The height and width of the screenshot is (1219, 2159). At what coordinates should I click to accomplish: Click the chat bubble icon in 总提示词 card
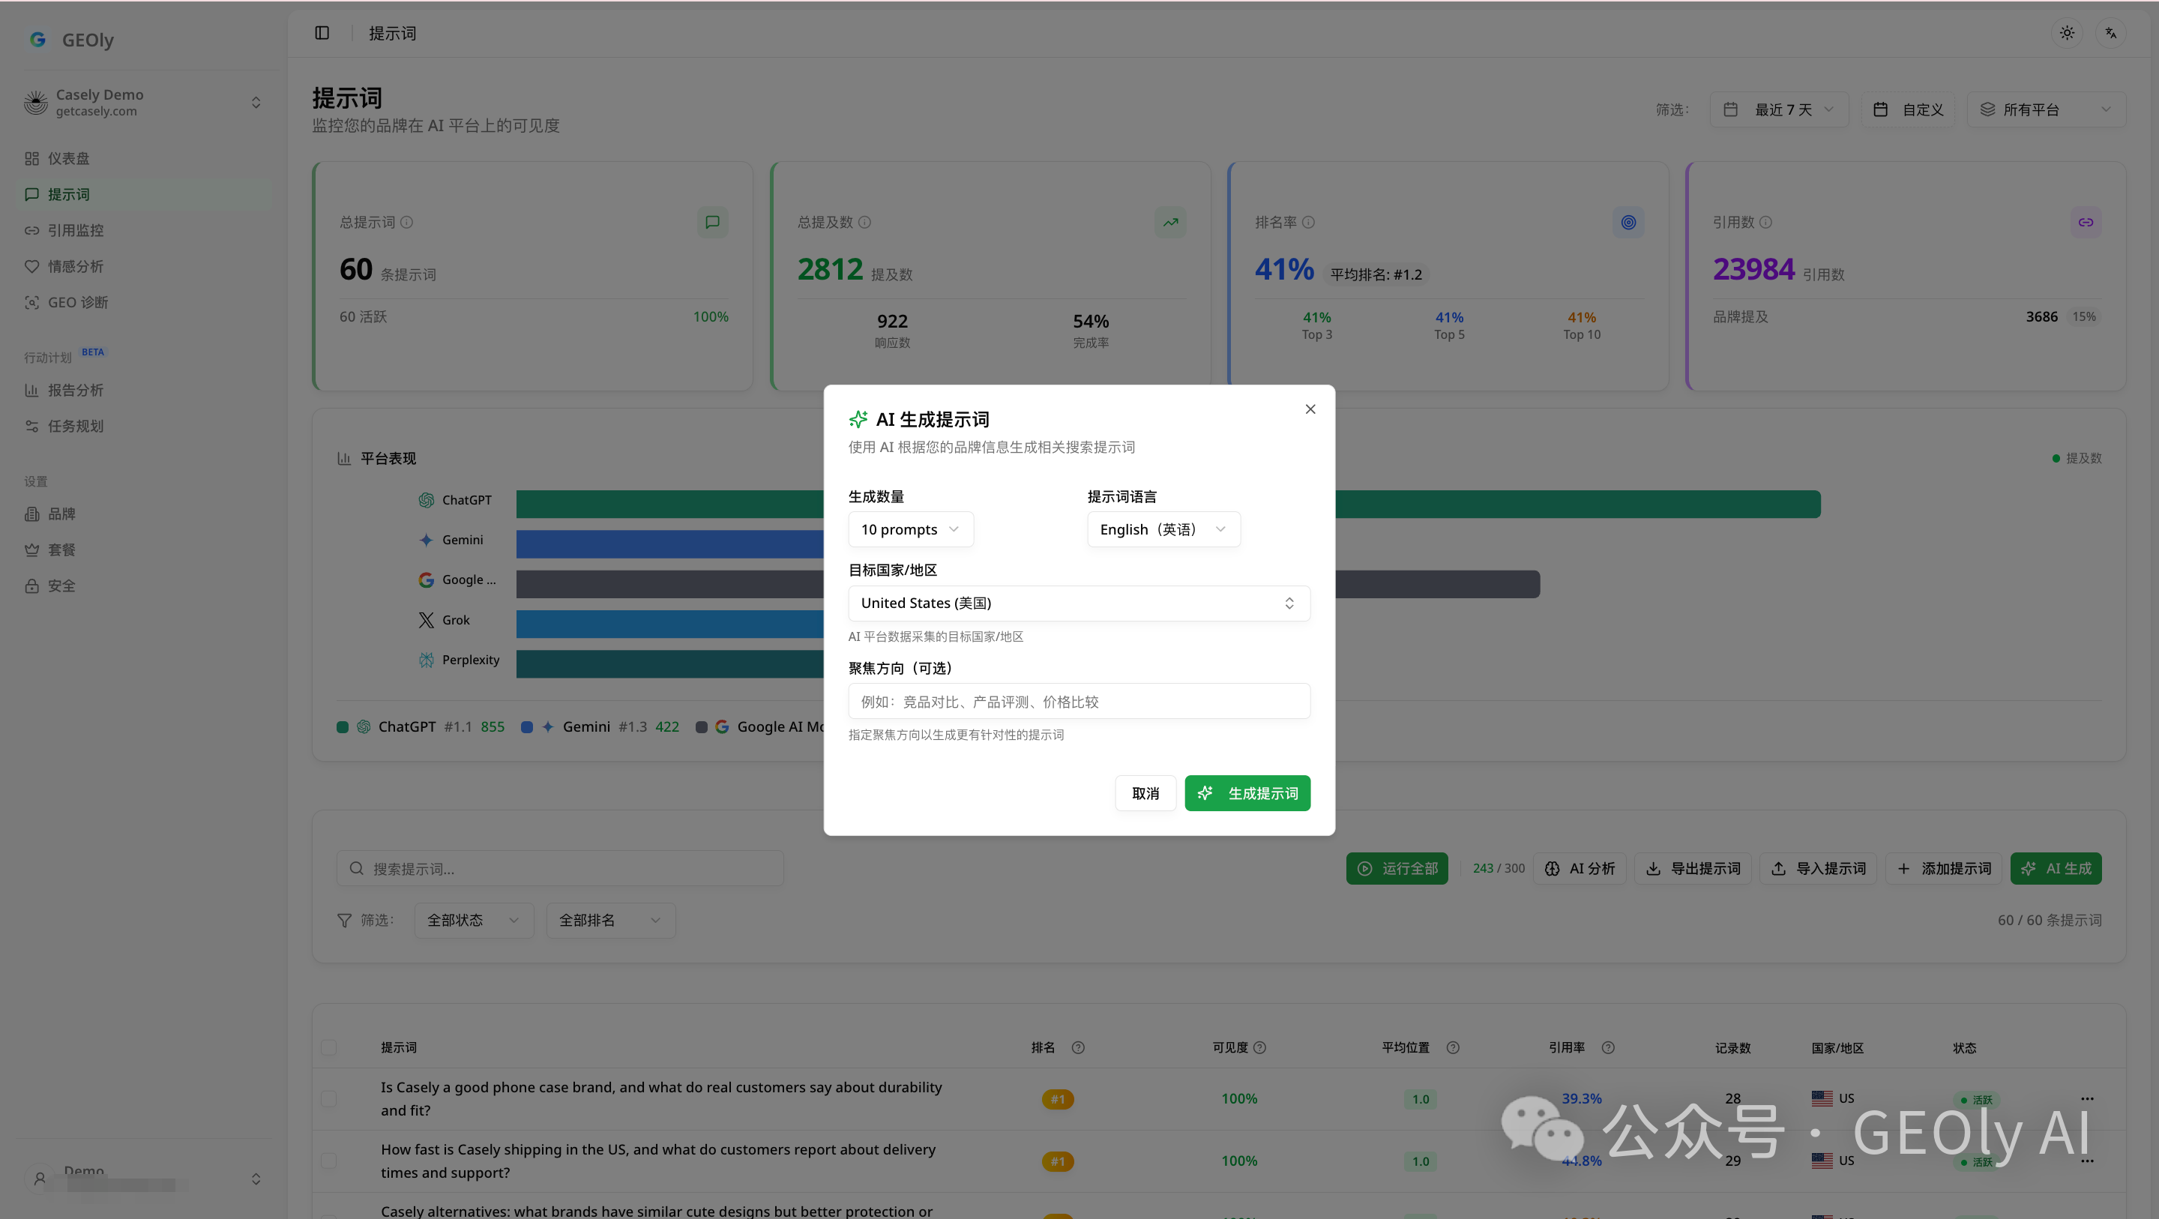[x=712, y=222]
